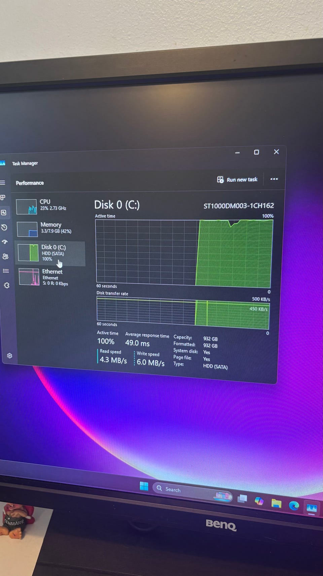Open the Startup apps gauge icon
Screen dimensions: 323x576
point(5,242)
